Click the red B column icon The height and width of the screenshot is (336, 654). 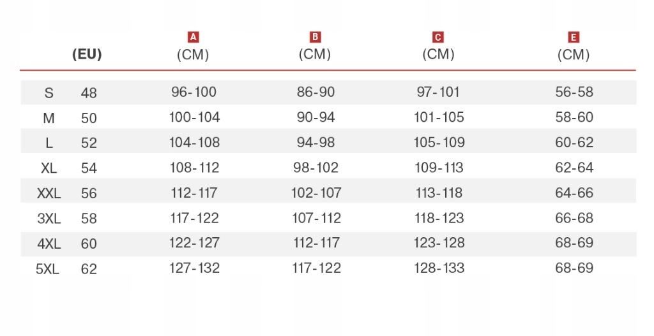[315, 37]
